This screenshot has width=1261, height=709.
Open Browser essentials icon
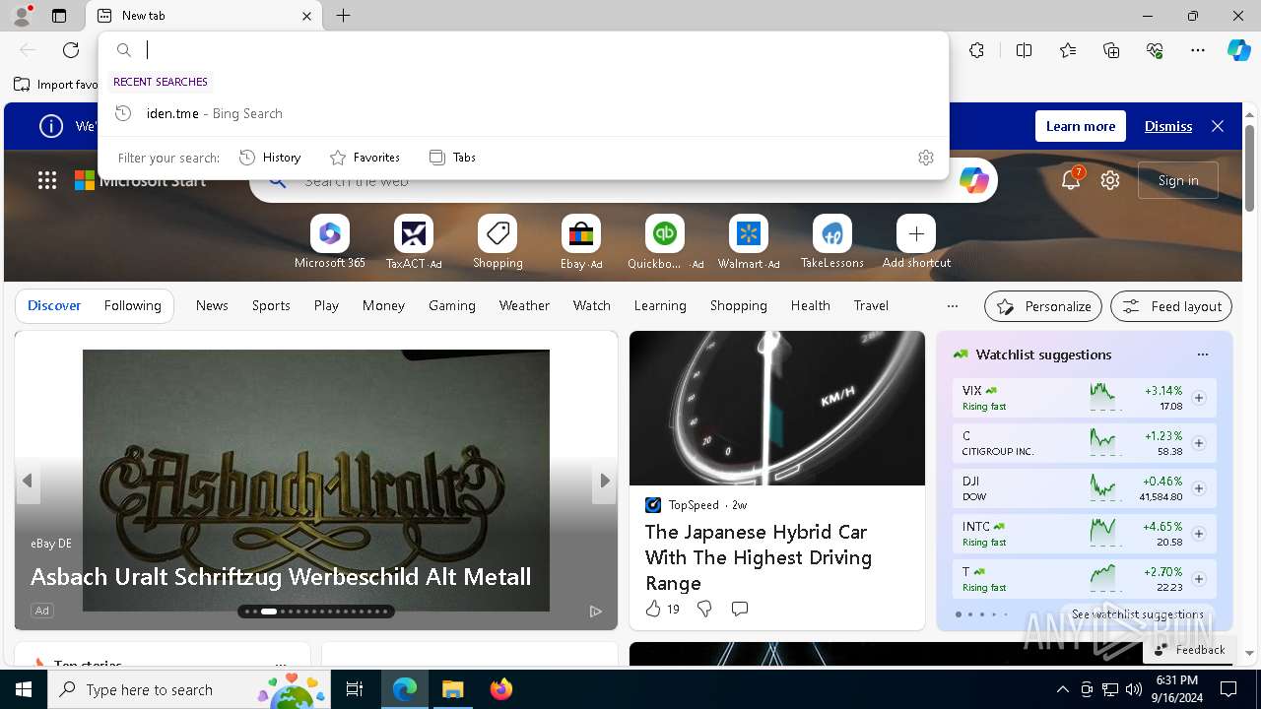click(x=1155, y=50)
